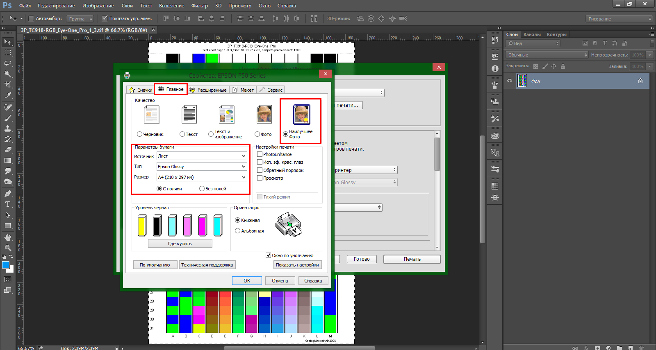The width and height of the screenshot is (656, 350).
Task: Open the Изображение menu
Action: coord(98,6)
